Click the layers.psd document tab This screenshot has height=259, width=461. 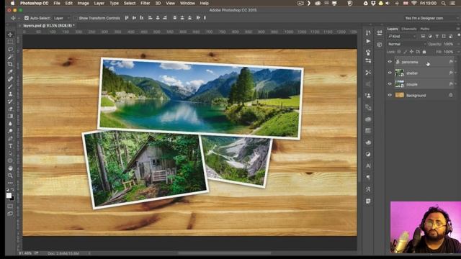[49, 26]
